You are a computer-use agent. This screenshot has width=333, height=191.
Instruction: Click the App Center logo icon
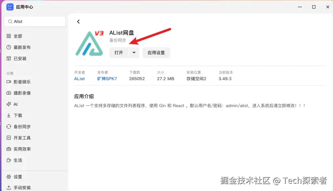click(x=10, y=7)
